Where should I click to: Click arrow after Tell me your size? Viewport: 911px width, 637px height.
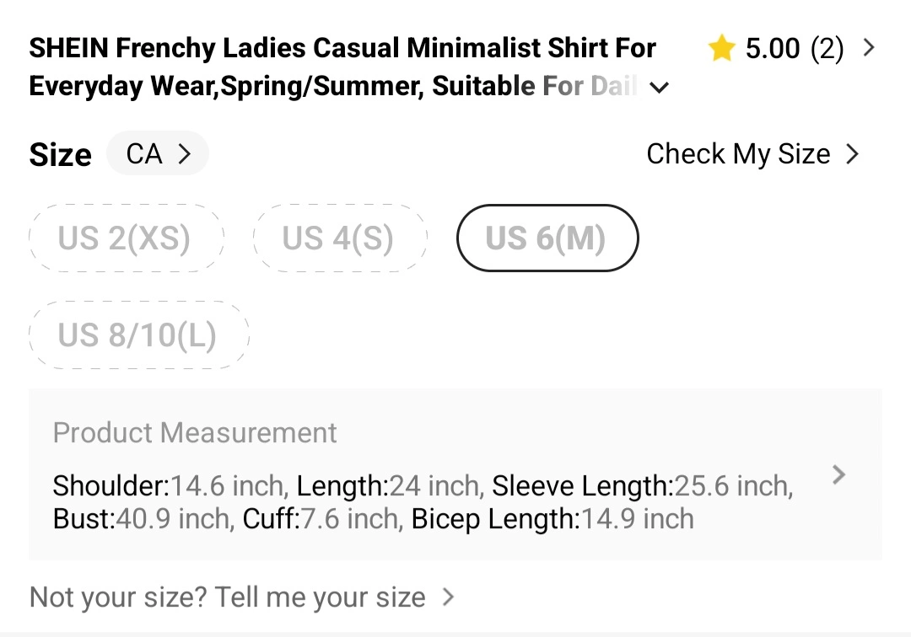pos(448,597)
